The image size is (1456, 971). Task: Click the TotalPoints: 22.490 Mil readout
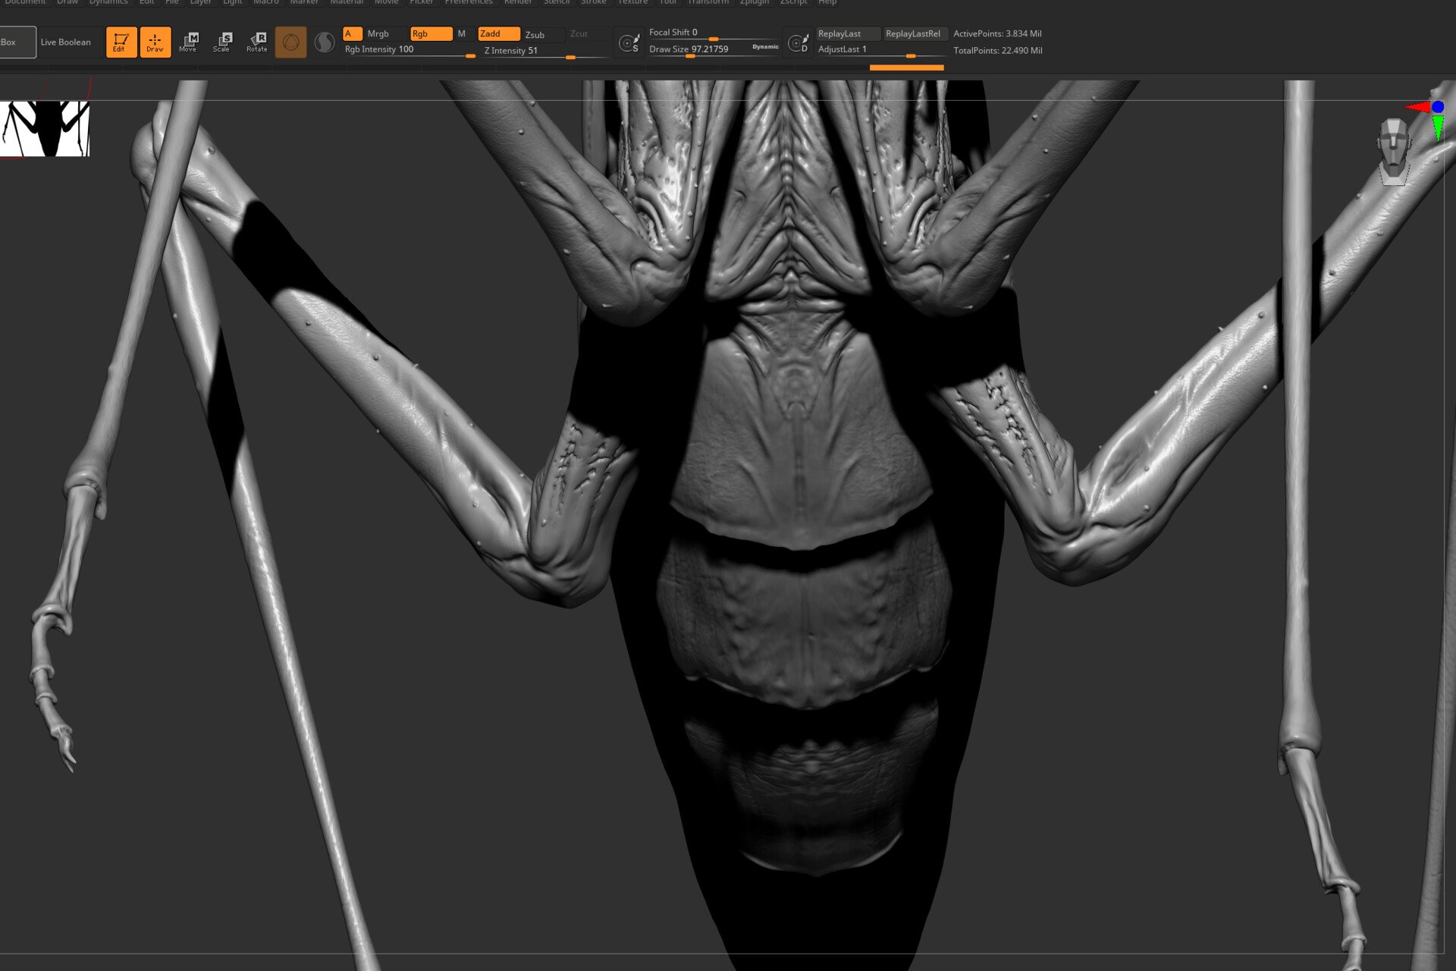998,50
